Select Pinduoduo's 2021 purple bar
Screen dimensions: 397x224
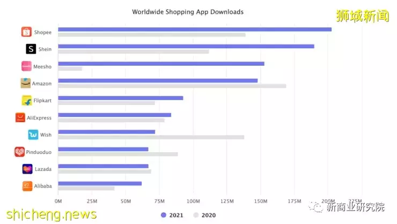(x=103, y=149)
